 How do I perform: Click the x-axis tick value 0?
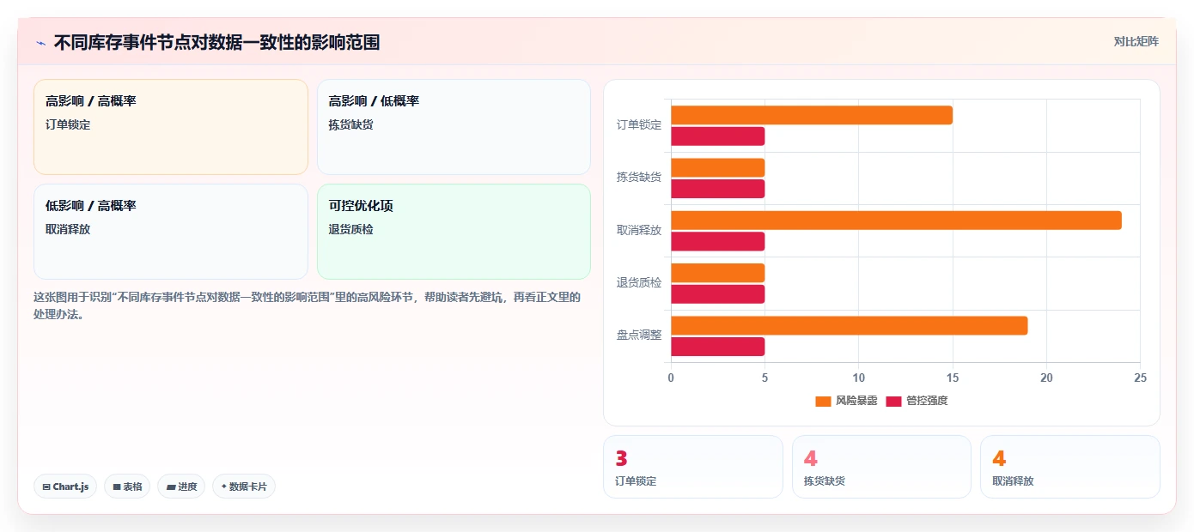point(671,378)
